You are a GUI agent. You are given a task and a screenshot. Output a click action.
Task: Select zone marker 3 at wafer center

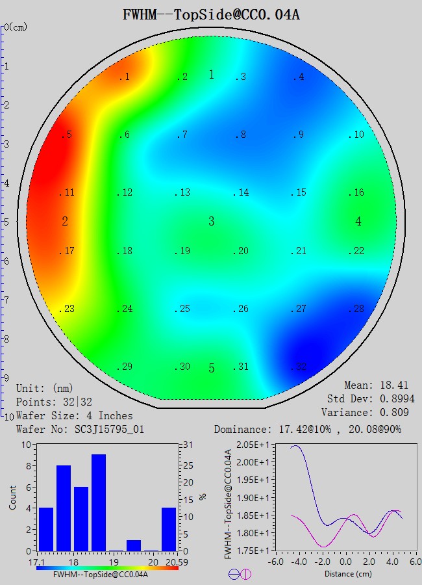211,222
